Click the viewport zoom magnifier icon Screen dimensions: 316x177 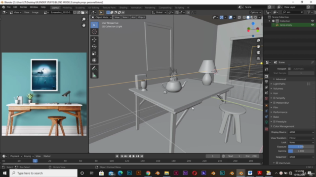click(258, 40)
